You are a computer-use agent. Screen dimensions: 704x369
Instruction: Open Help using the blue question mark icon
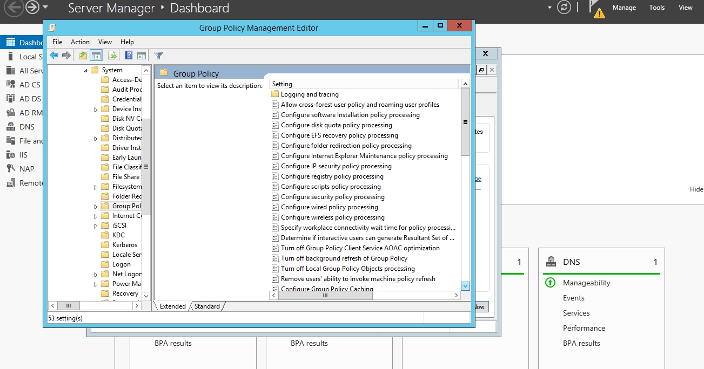click(129, 56)
